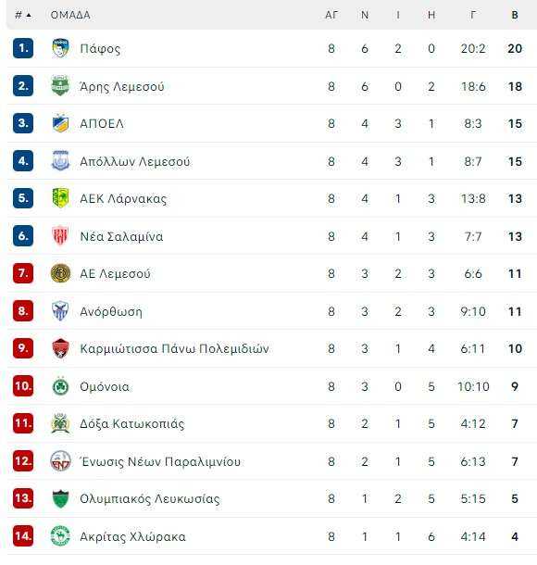This screenshot has width=537, height=565.
Task: Open the Καρμιώτισσα Πάνω Πολεμιδιών team page
Action: [174, 349]
